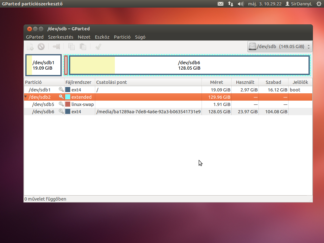Click the key icon on the /dev/sdb2 row
The height and width of the screenshot is (243, 324).
(x=61, y=97)
